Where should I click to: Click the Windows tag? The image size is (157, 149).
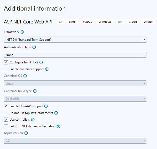click(105, 22)
